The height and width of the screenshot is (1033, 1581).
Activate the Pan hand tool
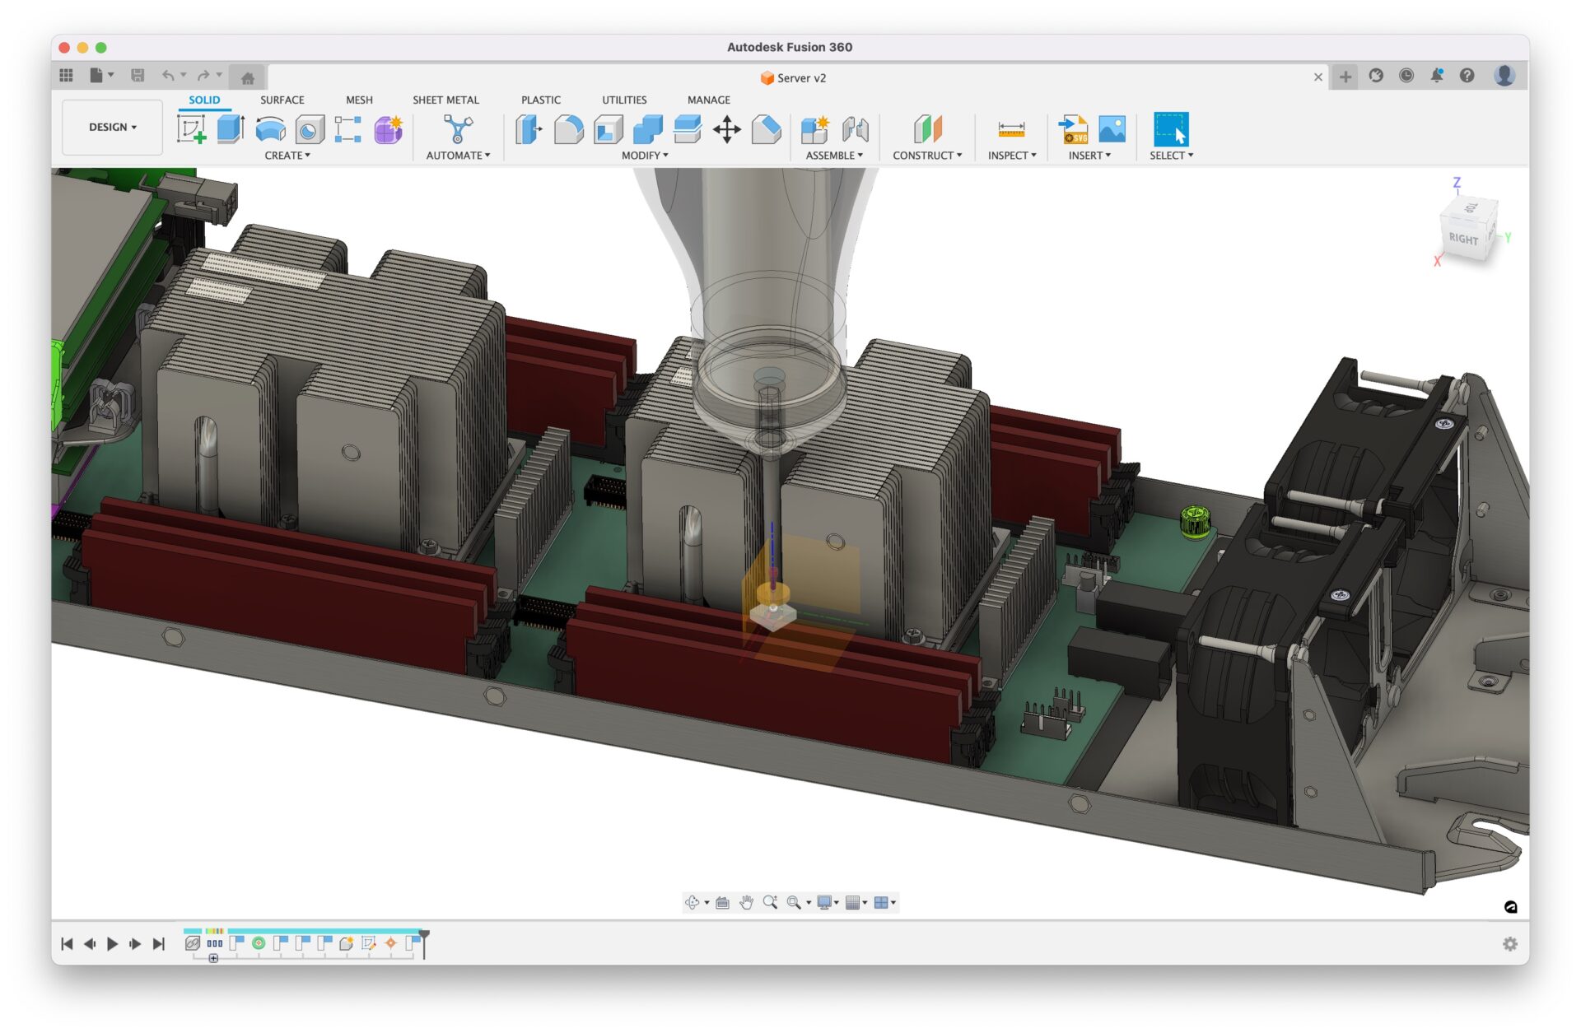pyautogui.click(x=746, y=902)
